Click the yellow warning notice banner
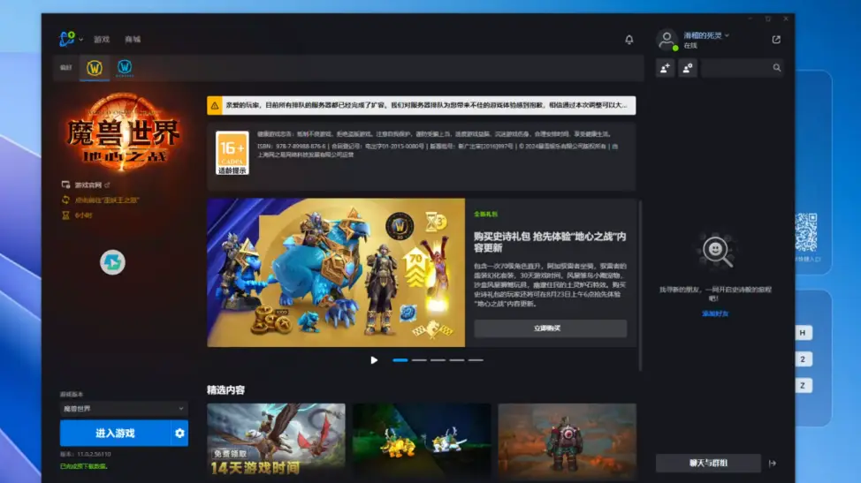Viewport: 861px width, 483px height. click(421, 105)
